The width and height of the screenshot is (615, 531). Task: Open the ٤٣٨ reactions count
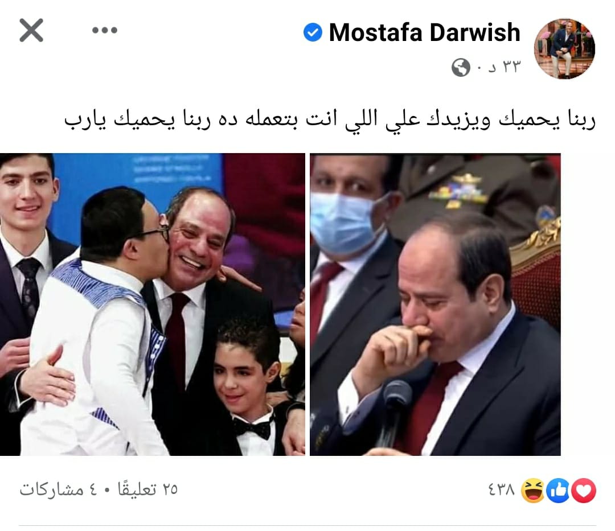click(x=501, y=489)
